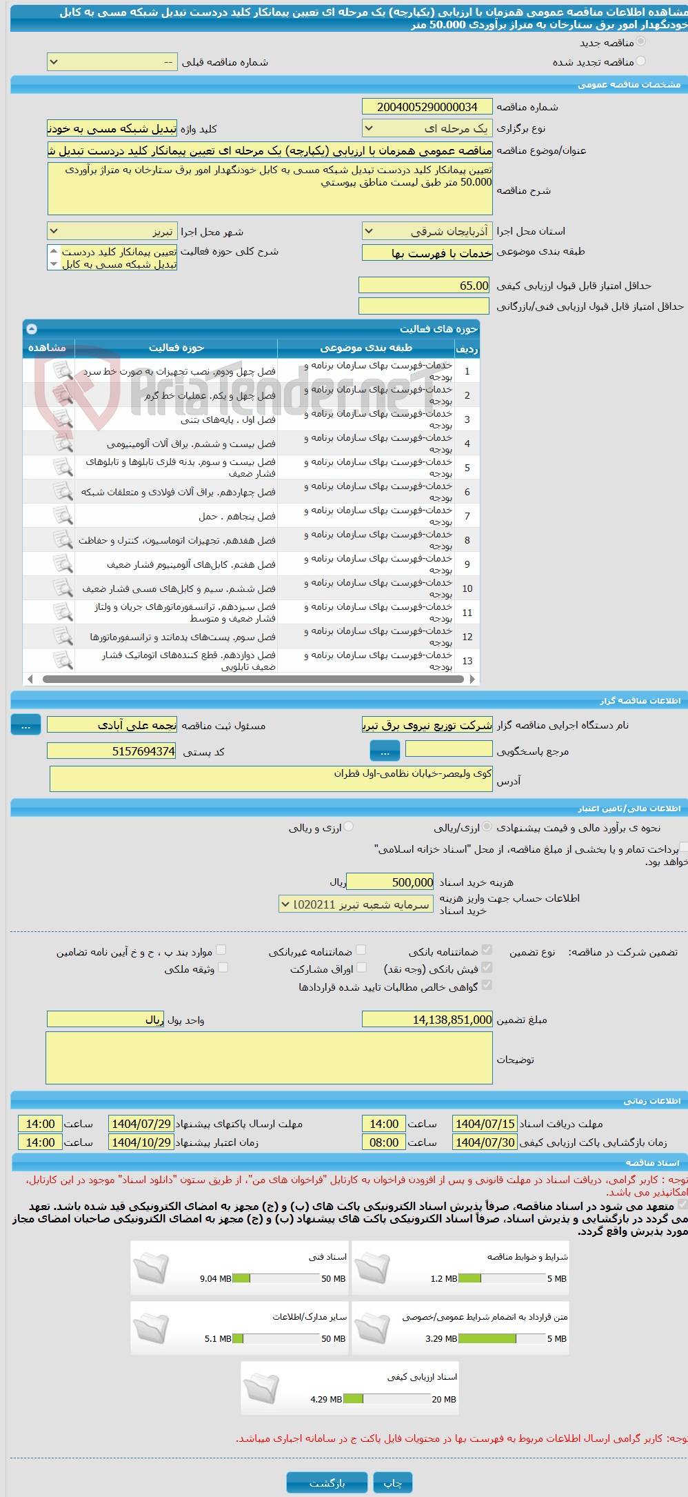The height and width of the screenshot is (1497, 688).
Task: Toggle گواهی خالص مطالبات تایید شده checkbox
Action: click(x=487, y=985)
